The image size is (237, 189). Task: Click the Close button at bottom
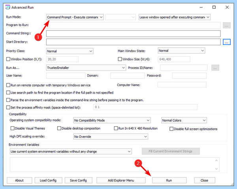(205, 180)
